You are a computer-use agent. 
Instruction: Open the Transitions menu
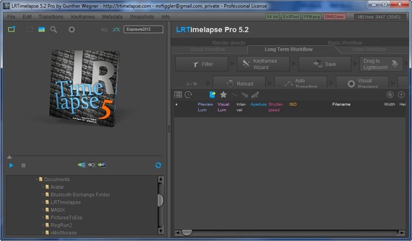click(51, 17)
